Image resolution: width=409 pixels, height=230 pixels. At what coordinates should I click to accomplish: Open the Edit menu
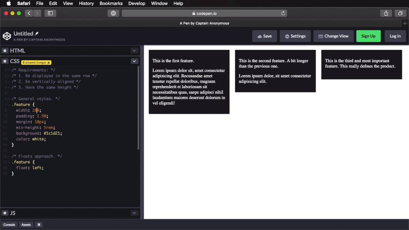pyautogui.click(x=53, y=3)
